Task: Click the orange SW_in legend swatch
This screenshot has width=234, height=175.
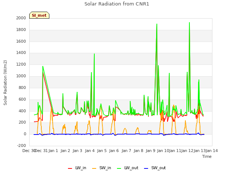Action: 94,168
